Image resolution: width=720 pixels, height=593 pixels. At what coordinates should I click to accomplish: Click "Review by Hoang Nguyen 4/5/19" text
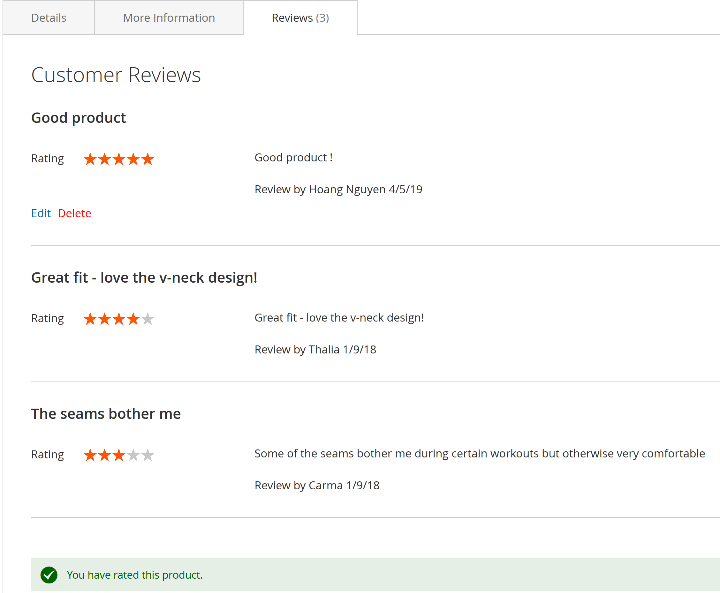tap(338, 189)
